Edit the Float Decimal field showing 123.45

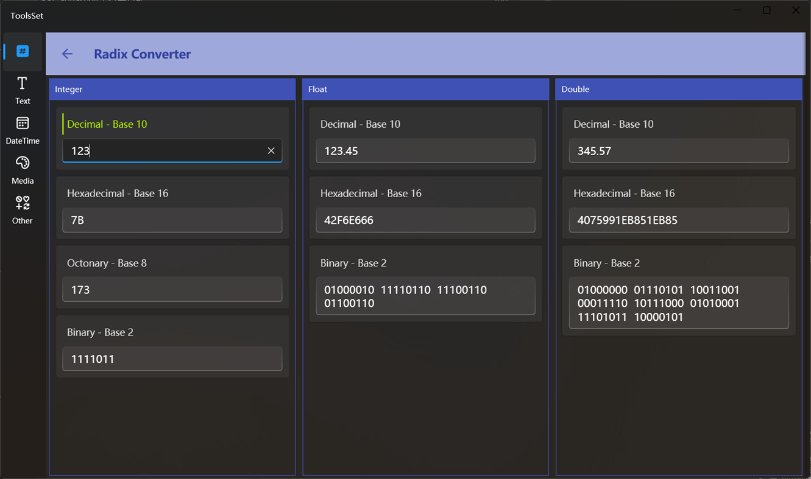(x=425, y=151)
